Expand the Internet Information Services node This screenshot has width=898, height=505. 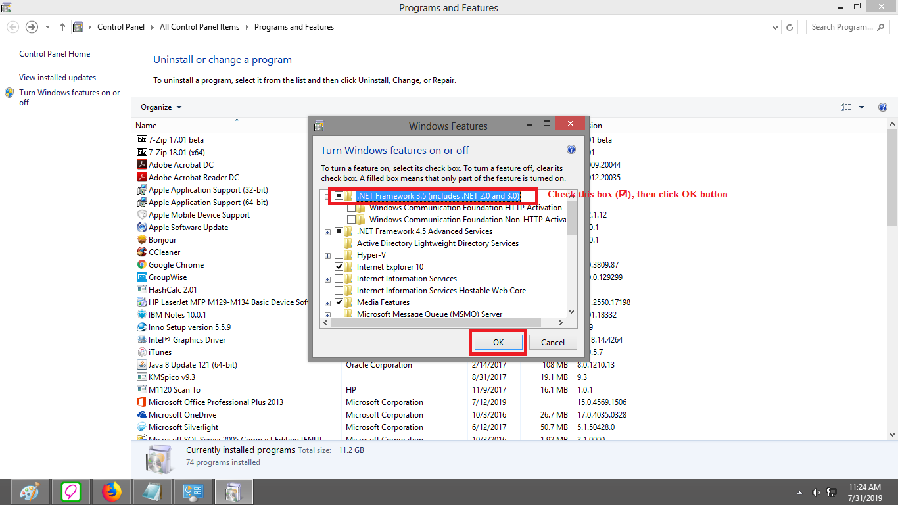[x=327, y=279]
